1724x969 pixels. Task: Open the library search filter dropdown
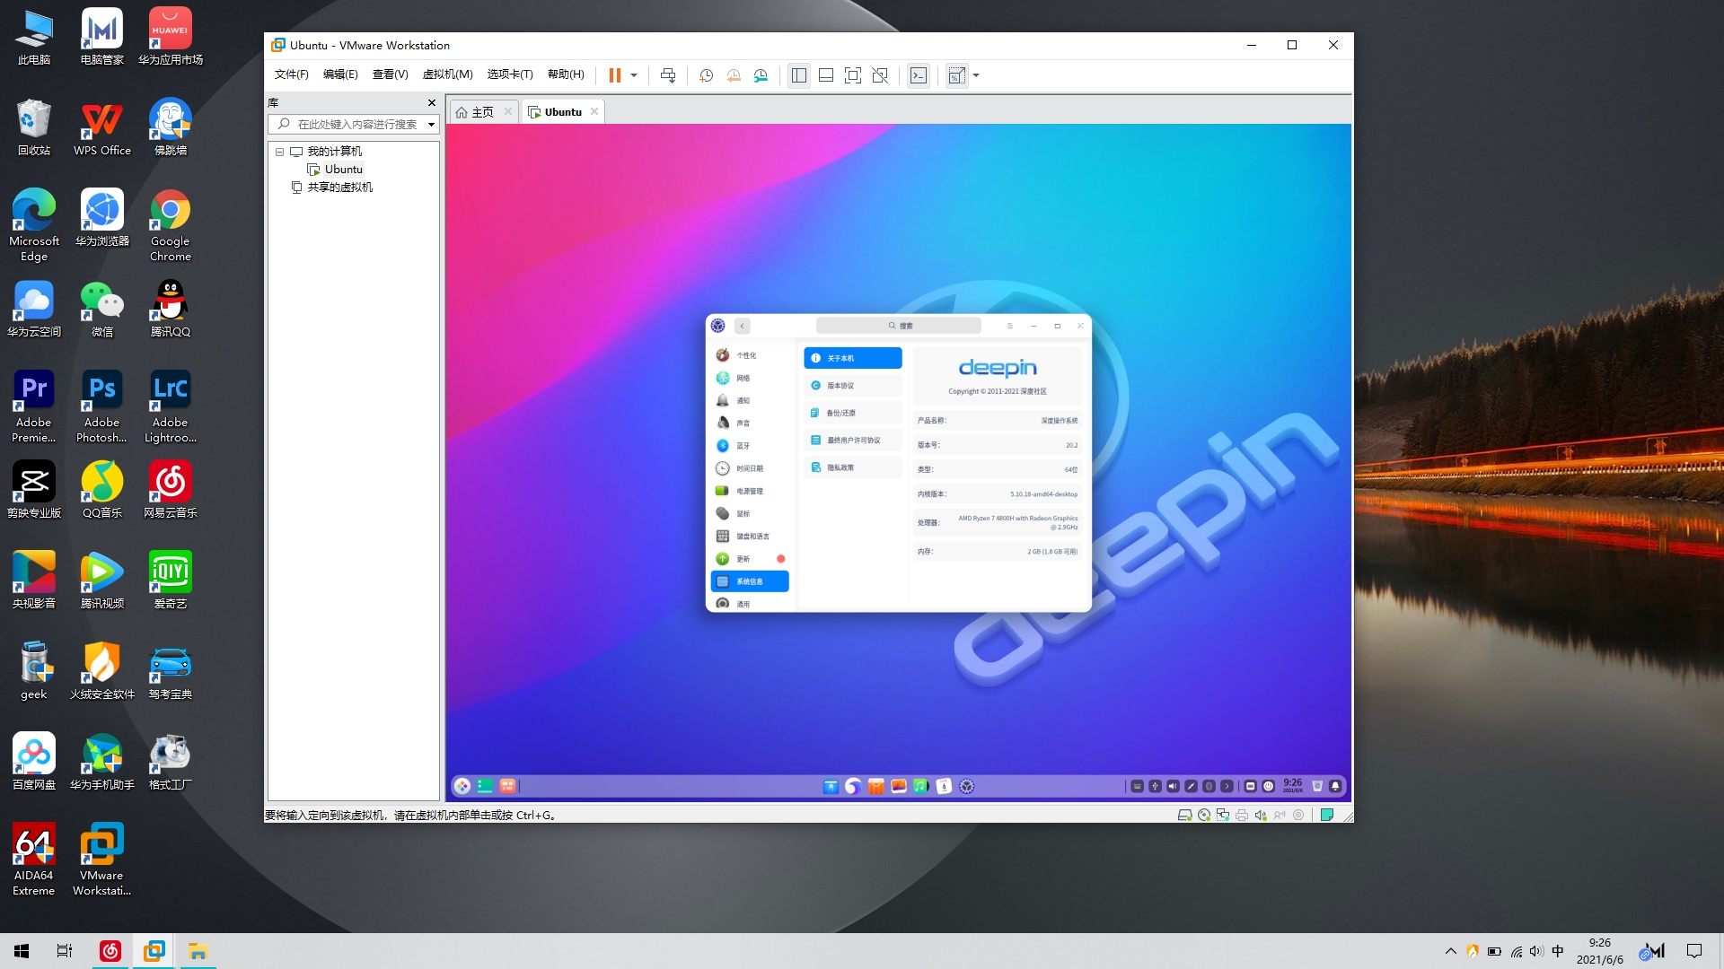(432, 125)
